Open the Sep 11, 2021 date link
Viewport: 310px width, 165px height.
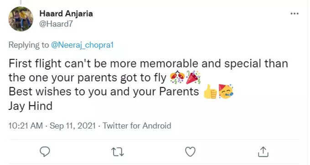click(x=72, y=126)
